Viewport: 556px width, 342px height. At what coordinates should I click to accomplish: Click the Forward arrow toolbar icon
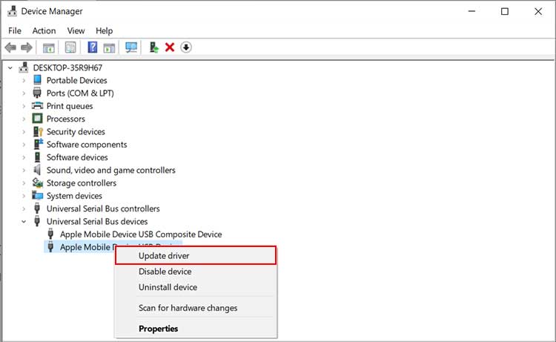click(x=27, y=47)
